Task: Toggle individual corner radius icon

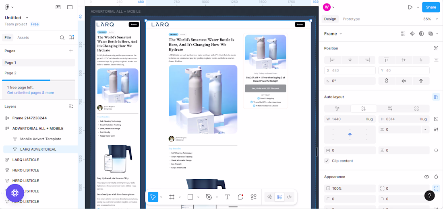Action: pyautogui.click(x=436, y=188)
